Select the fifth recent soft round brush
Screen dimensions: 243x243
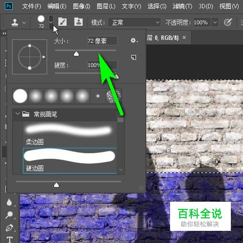click(82, 96)
